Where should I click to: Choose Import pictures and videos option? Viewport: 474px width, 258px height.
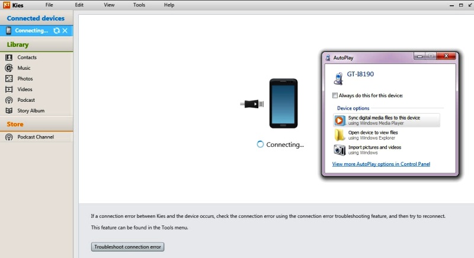[x=387, y=150]
